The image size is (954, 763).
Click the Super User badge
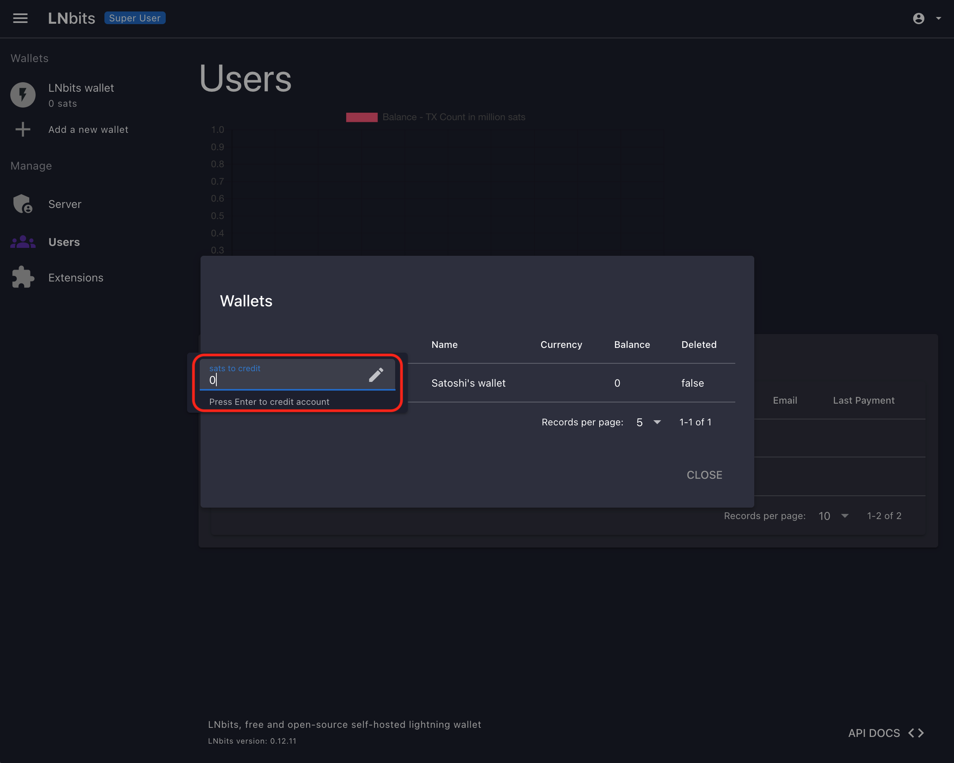[x=134, y=18]
